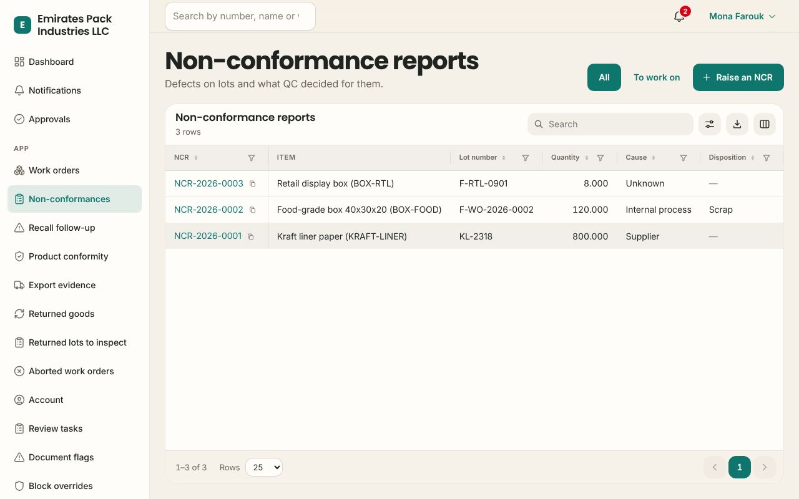This screenshot has height=499, width=799.
Task: Click Internal process cause cell
Action: (659, 210)
